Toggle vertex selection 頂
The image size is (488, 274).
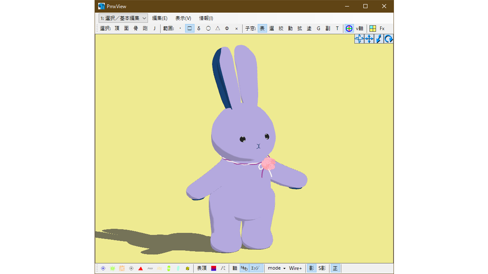[x=117, y=28]
